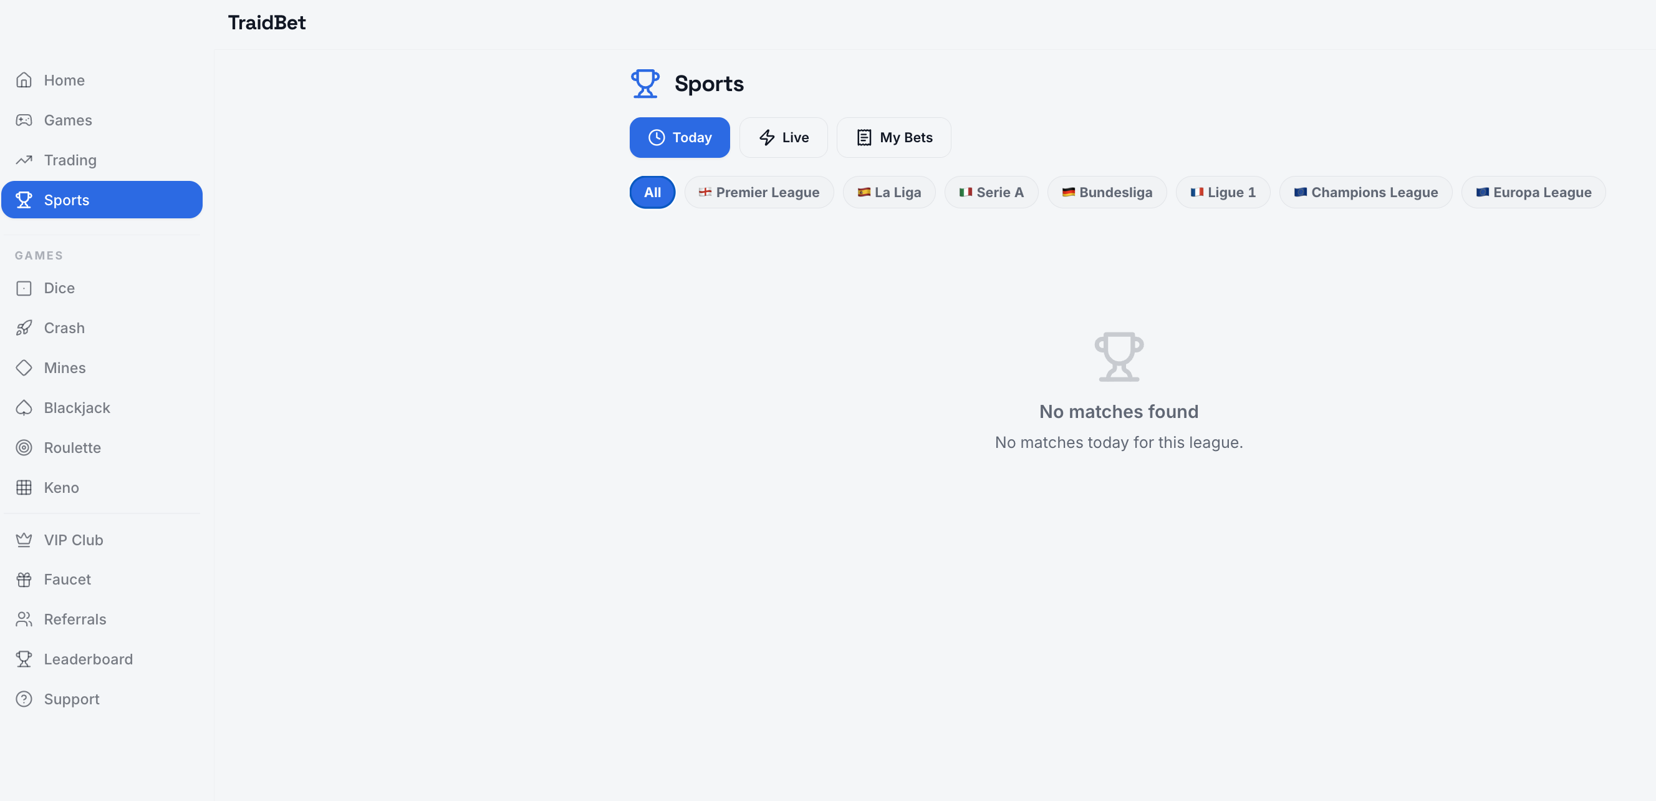The height and width of the screenshot is (801, 1656).
Task: Open Keno via the grid icon
Action: click(x=24, y=488)
